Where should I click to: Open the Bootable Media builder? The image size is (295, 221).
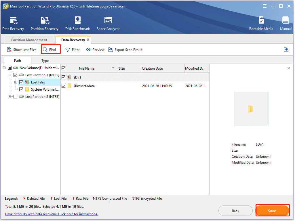pyautogui.click(x=261, y=24)
